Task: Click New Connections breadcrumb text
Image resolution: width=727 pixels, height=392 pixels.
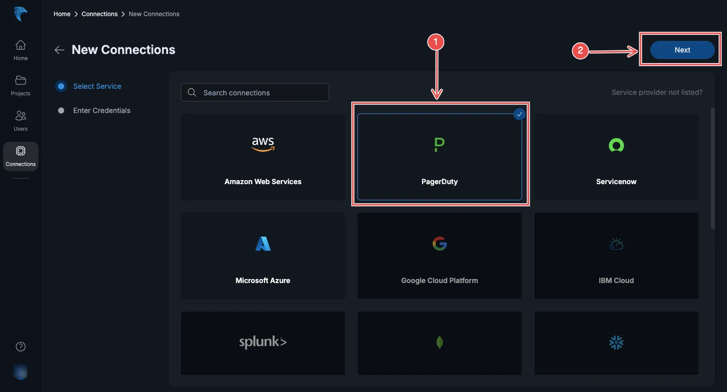Action: (154, 14)
